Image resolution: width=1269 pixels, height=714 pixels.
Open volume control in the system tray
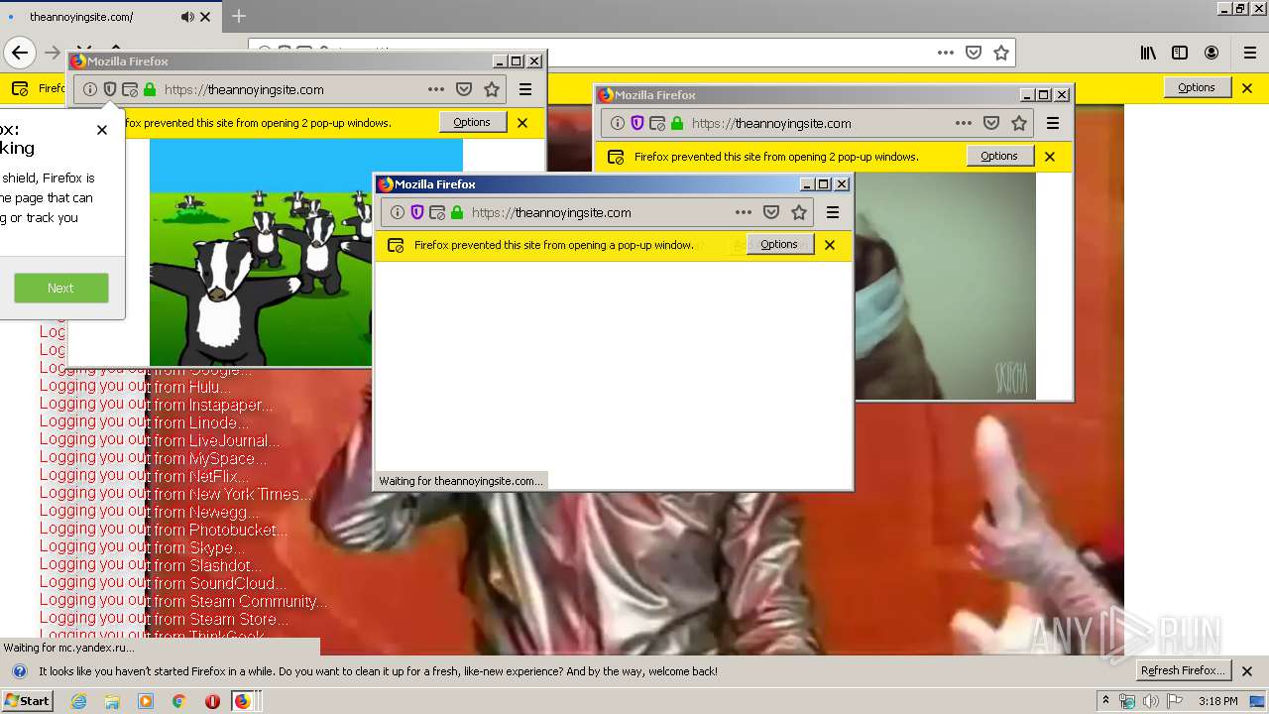1151,701
